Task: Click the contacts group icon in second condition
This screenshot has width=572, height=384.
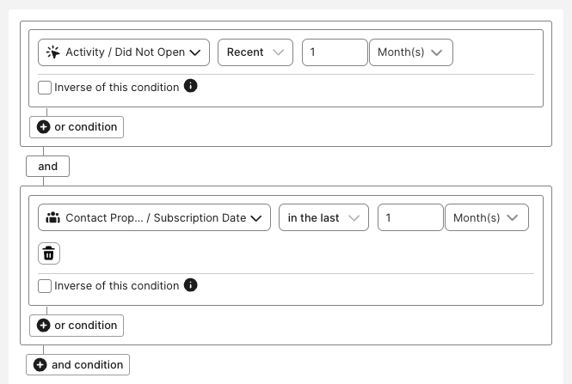Action: (x=53, y=218)
